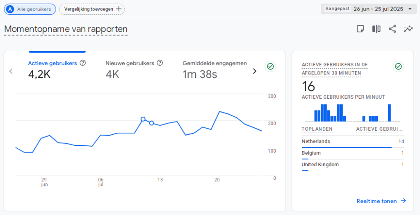Screen dimensions: 420x215
Task: Click the 06 jul axis label
Action: click(101, 182)
